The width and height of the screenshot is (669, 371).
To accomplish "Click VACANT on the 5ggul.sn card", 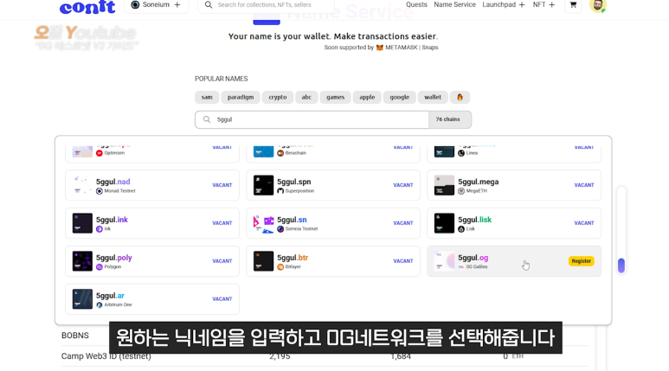I will 403,223.
